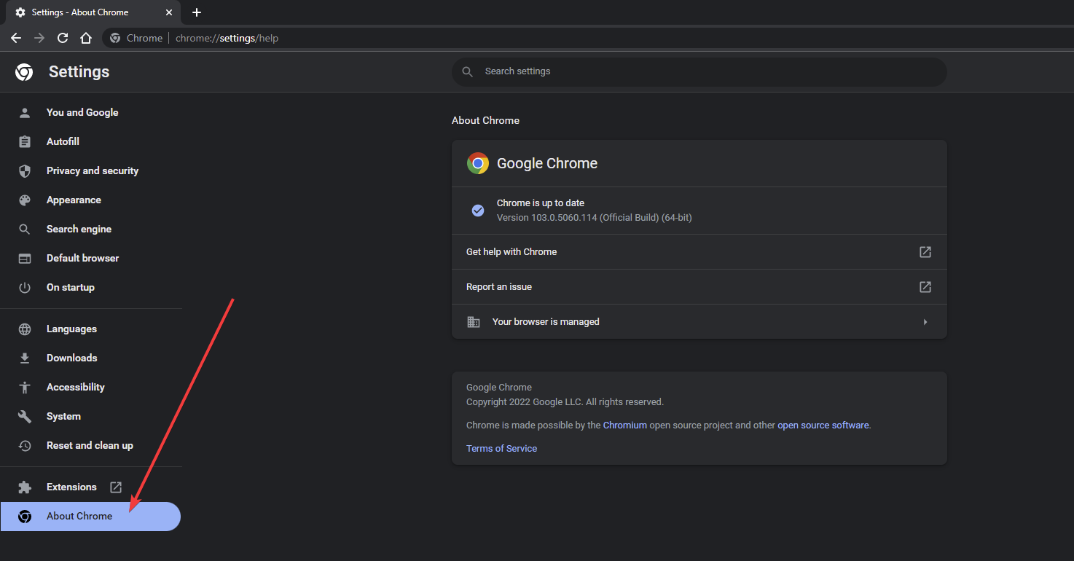1074x561 pixels.
Task: Click the Chrome site info chip in address bar
Action: [136, 38]
